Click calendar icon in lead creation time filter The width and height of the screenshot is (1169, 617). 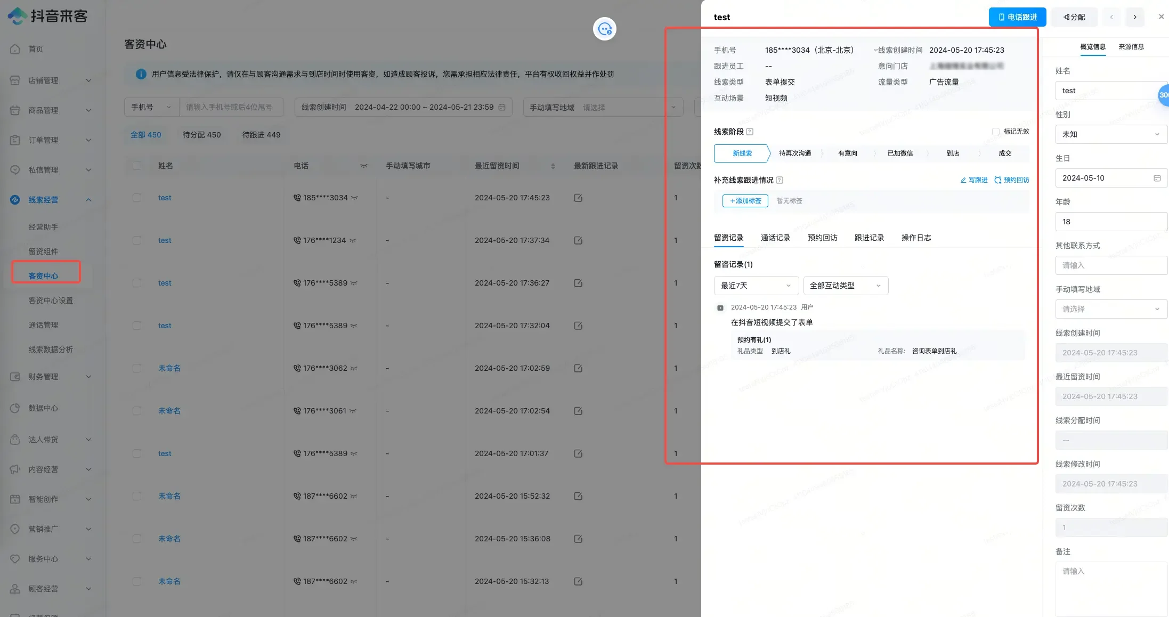point(502,107)
